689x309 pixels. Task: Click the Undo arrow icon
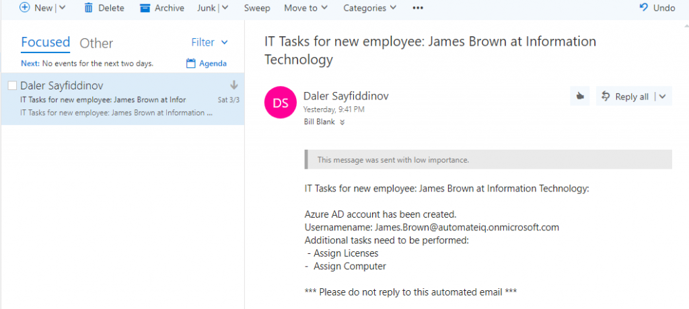pos(644,8)
